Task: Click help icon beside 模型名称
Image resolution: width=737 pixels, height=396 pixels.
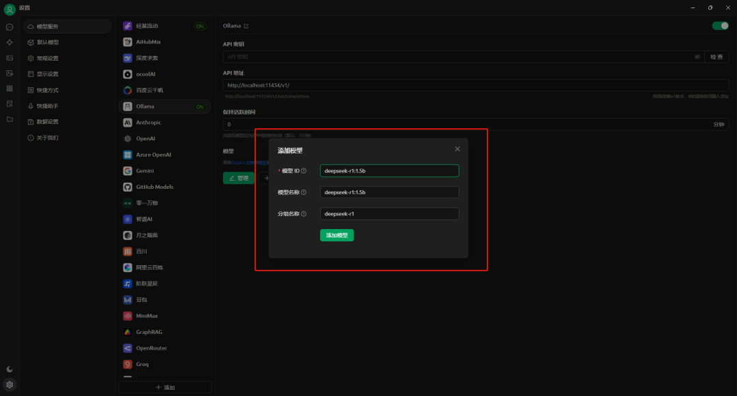Action: point(304,192)
